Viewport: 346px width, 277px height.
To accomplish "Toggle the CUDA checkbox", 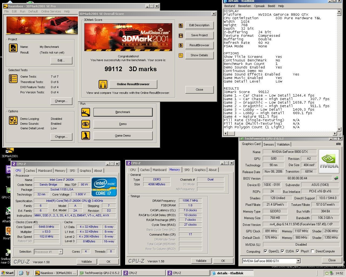I will (282, 251).
